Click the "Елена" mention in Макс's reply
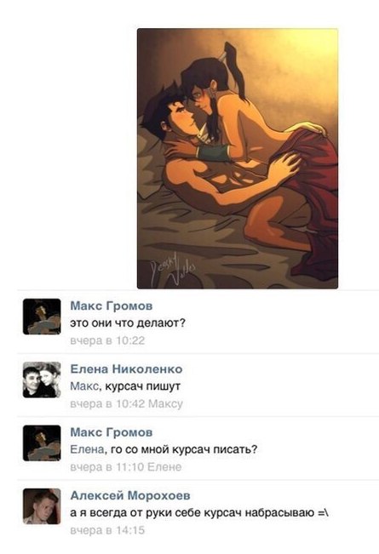The height and width of the screenshot is (554, 379). point(87,449)
